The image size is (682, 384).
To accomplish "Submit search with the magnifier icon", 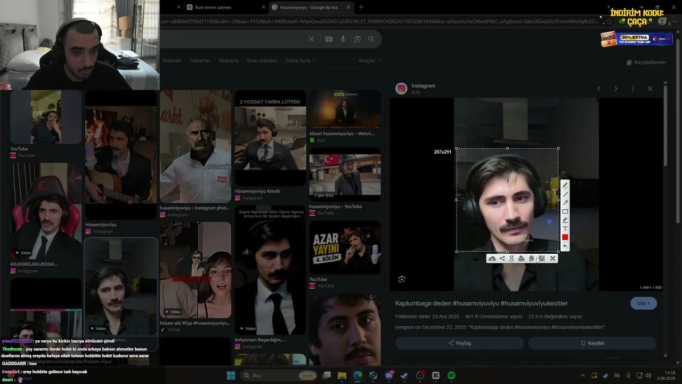I will click(371, 39).
